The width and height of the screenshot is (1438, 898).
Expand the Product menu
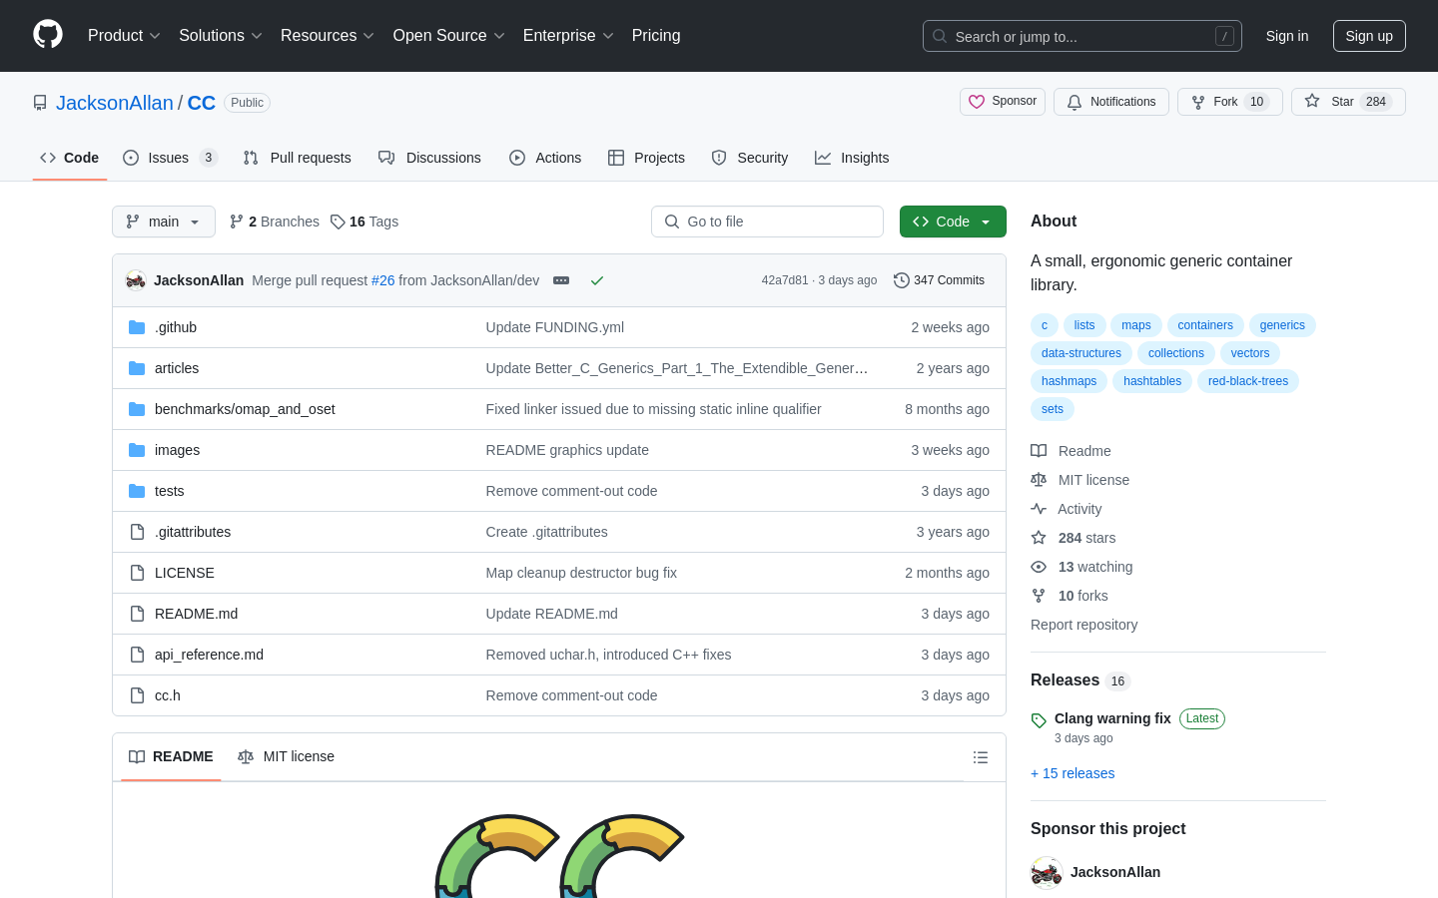click(124, 36)
